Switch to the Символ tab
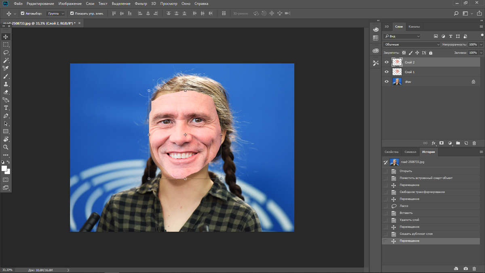This screenshot has width=485, height=273. point(410,152)
